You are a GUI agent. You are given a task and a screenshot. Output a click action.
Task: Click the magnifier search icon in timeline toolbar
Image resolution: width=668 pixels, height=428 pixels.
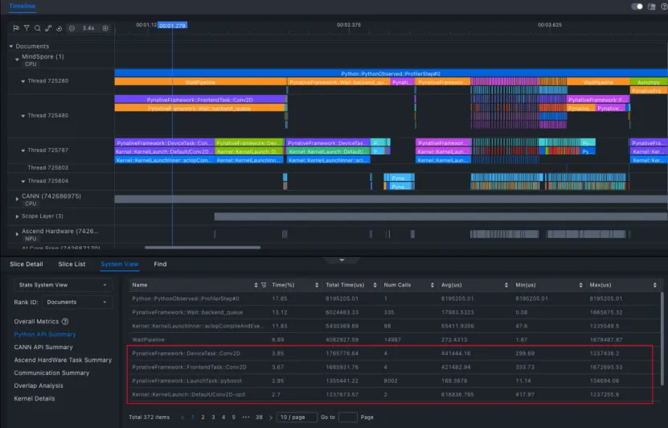click(37, 28)
